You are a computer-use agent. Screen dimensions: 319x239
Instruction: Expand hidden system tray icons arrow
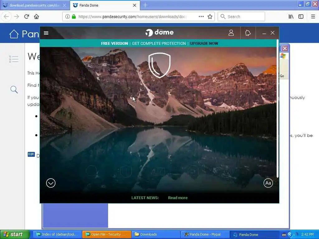[290, 235]
